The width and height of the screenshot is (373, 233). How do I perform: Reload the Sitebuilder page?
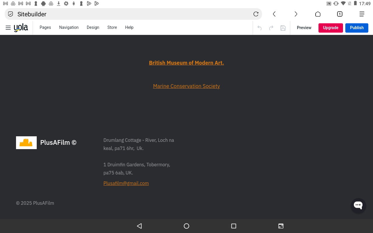tap(256, 14)
